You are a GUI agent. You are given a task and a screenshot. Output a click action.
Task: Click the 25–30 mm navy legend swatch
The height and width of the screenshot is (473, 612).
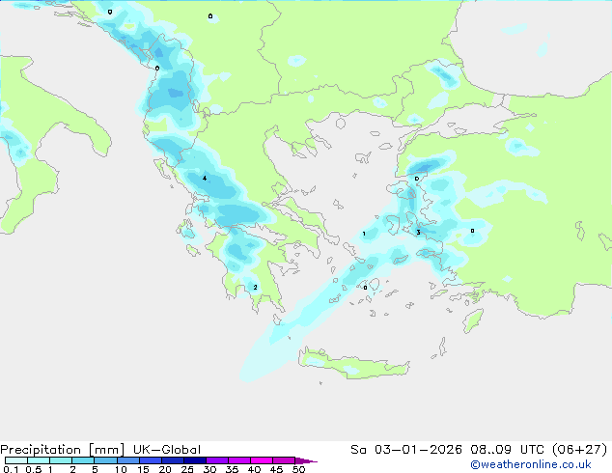pyautogui.click(x=194, y=460)
